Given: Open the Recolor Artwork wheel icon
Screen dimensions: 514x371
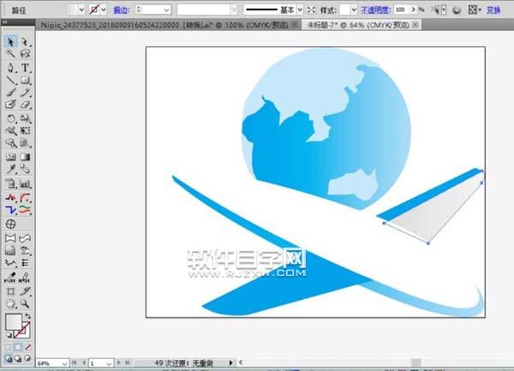Looking at the screenshot, I should [x=457, y=10].
